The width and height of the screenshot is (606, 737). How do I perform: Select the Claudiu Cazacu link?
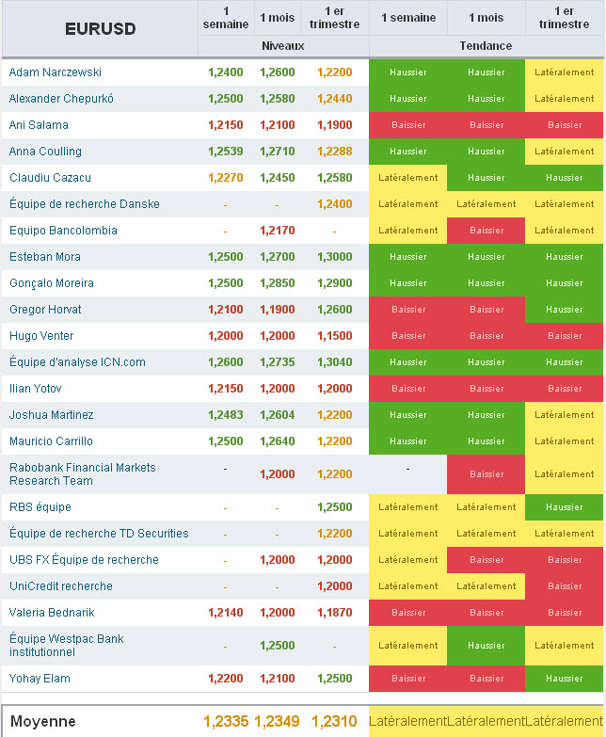tap(50, 178)
